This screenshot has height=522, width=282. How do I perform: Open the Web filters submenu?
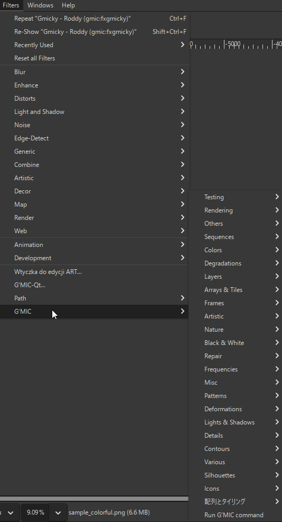pos(94,231)
